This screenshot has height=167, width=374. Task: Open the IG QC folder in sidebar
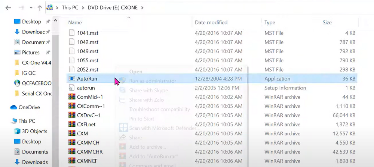point(25,73)
